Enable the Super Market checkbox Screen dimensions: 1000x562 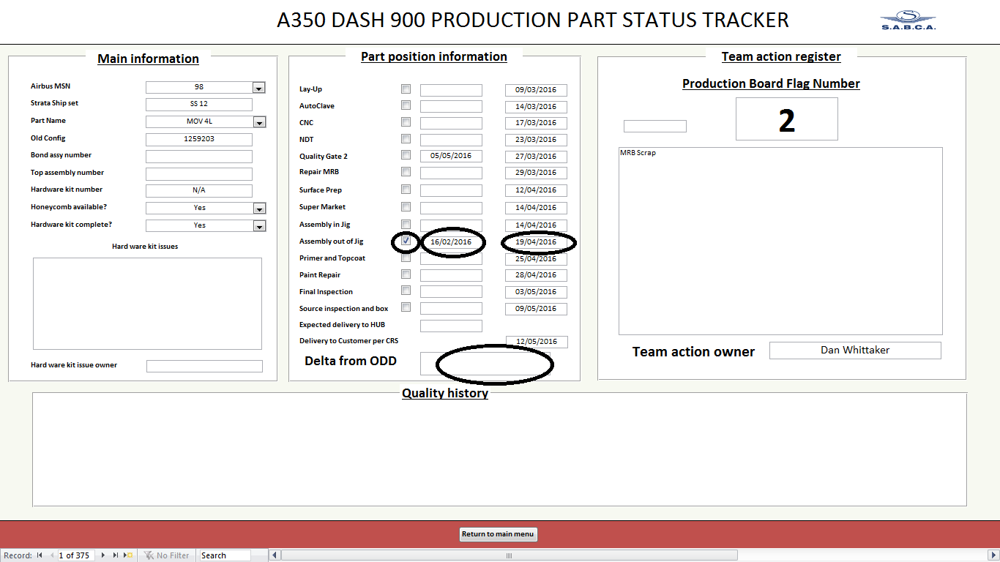coord(406,207)
